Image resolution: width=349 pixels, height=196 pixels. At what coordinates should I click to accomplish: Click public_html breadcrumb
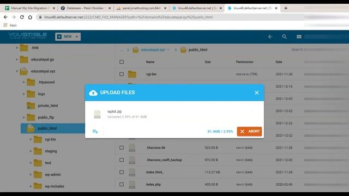pos(197,50)
